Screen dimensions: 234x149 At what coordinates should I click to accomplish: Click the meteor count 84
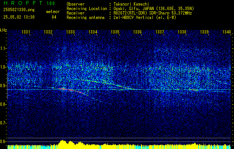click(54, 17)
